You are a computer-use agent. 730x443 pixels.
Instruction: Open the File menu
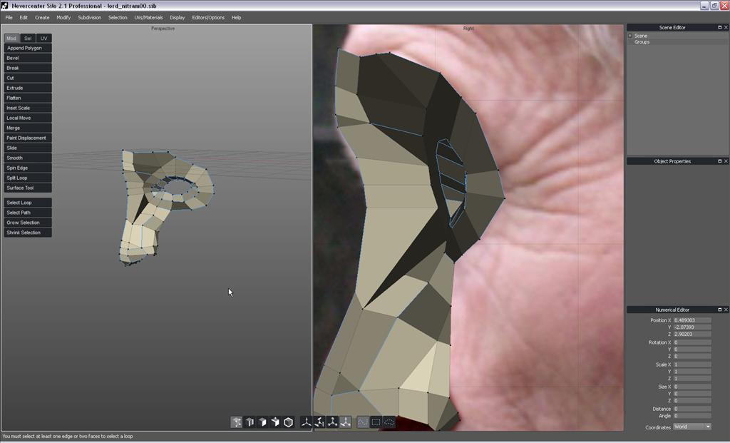point(9,18)
